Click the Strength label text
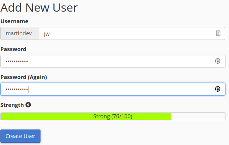Viewport: 229px width, 145px height. [x=12, y=105]
